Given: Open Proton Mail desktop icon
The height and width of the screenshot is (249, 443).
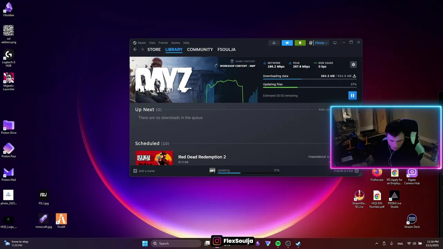Looking at the screenshot, I should click(x=9, y=174).
